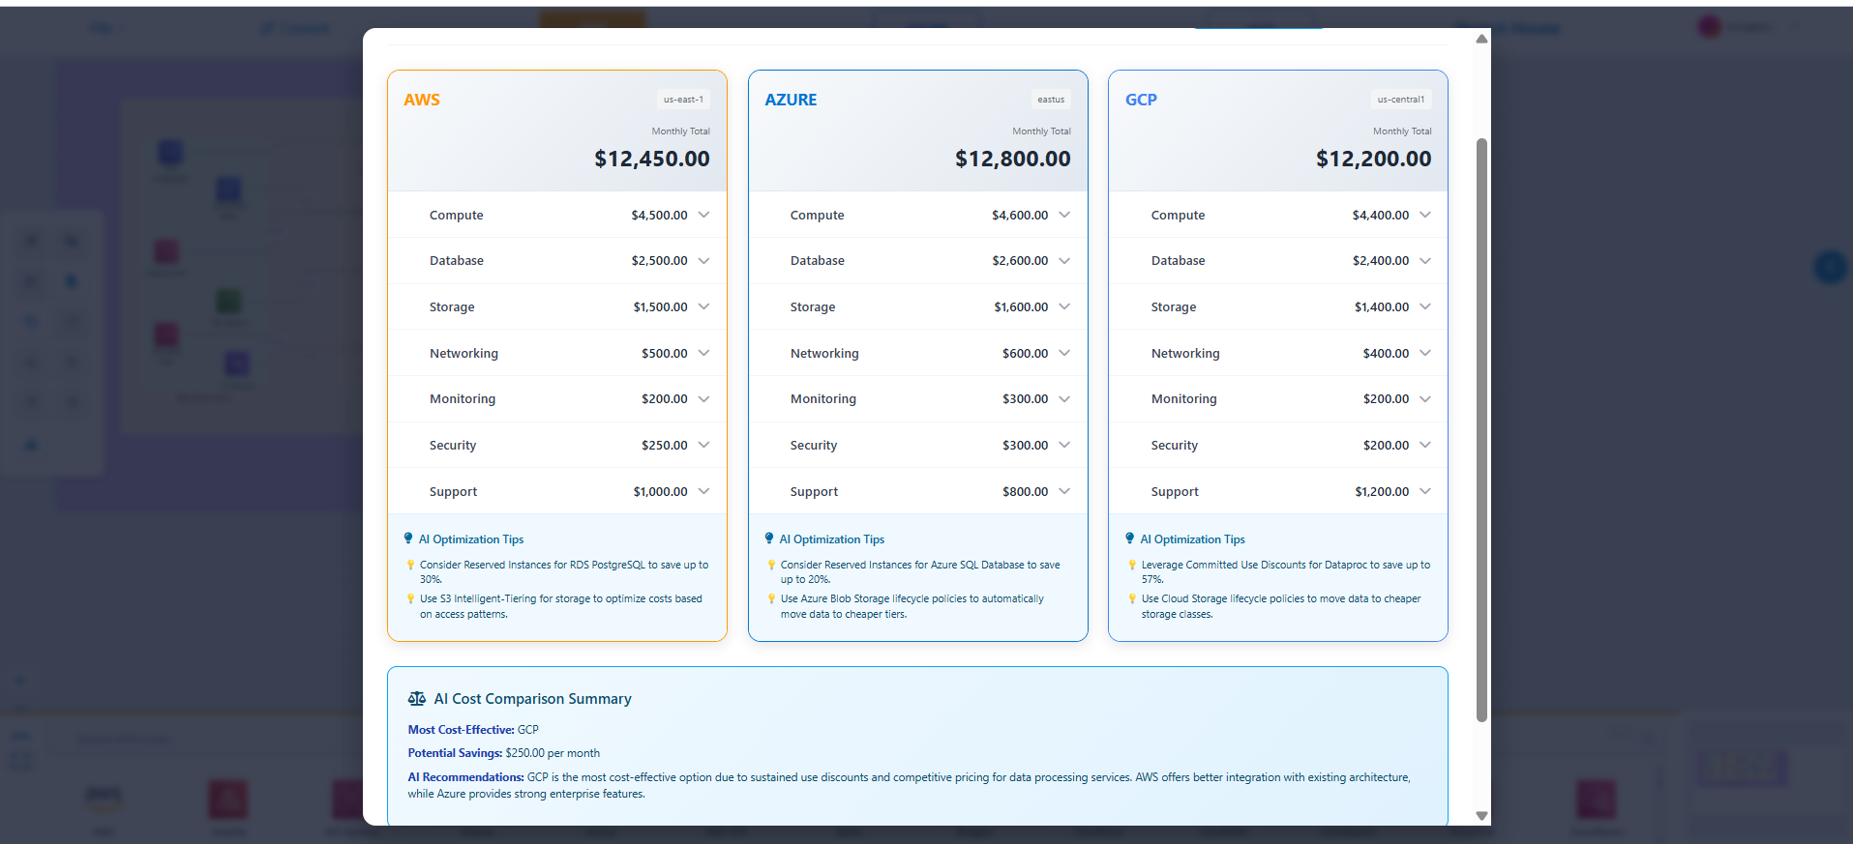Click the AWS monthly total $12,450.00
The width and height of the screenshot is (1853, 844).
coord(652,159)
